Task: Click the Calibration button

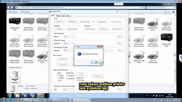Action: tap(63, 65)
